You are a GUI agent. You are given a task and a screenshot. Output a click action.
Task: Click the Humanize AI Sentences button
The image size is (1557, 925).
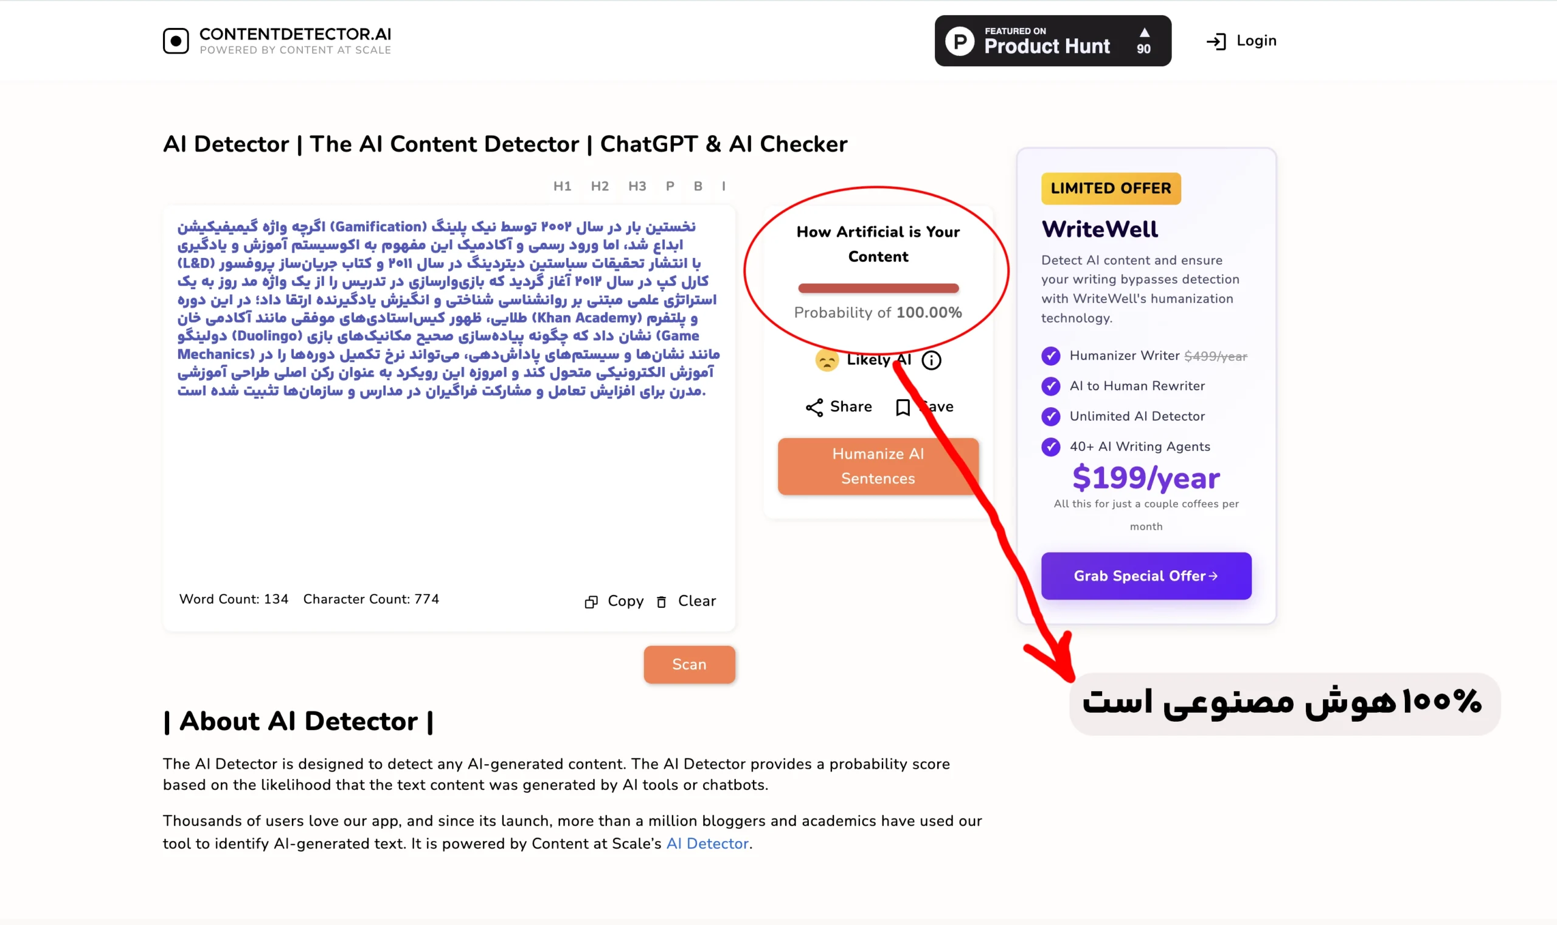878,466
